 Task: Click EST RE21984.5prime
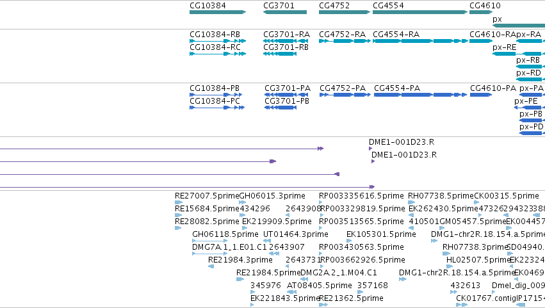pyautogui.click(x=268, y=273)
